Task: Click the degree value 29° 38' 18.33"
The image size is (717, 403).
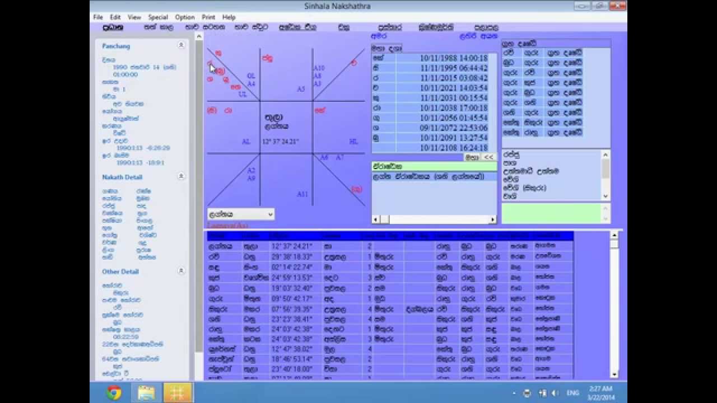Action: pos(291,256)
